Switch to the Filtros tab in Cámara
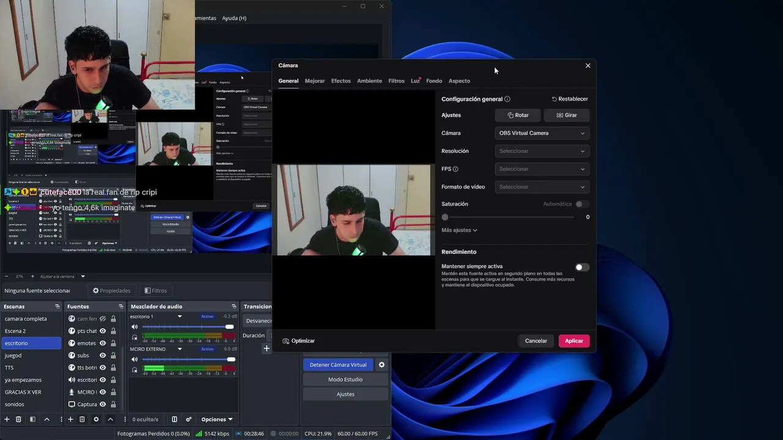This screenshot has height=440, width=783. click(396, 81)
